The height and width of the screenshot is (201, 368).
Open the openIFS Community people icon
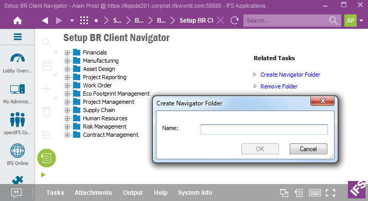17,120
